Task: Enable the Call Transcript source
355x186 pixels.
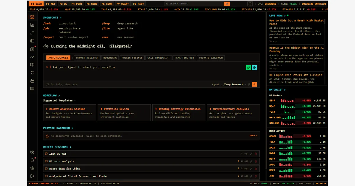Action: pos(159,58)
